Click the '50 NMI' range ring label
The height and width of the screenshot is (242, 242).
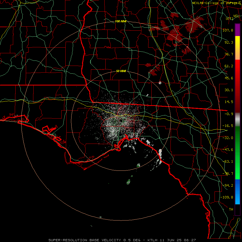pyautogui.click(x=121, y=71)
